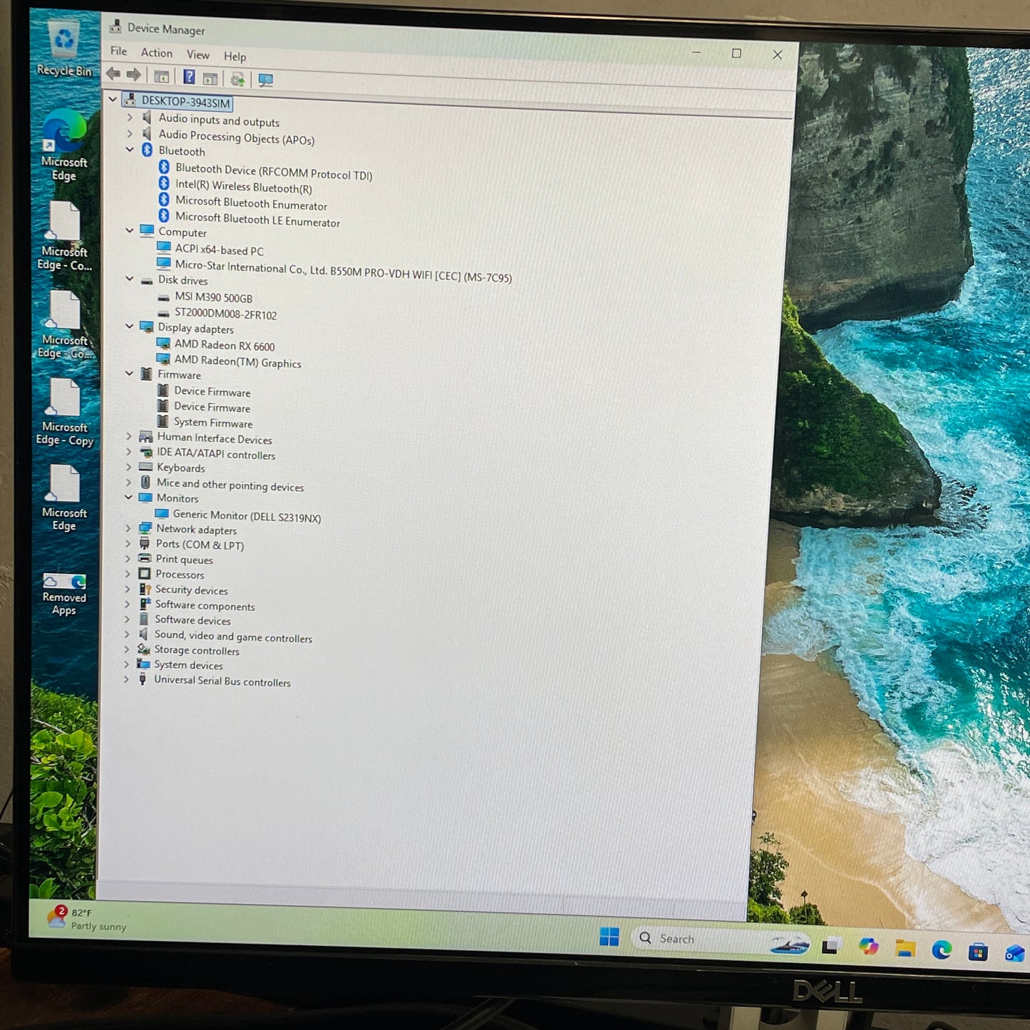Toggle the Show/Hide Action Pane toolbar icon
This screenshot has height=1030, width=1030.
click(210, 78)
